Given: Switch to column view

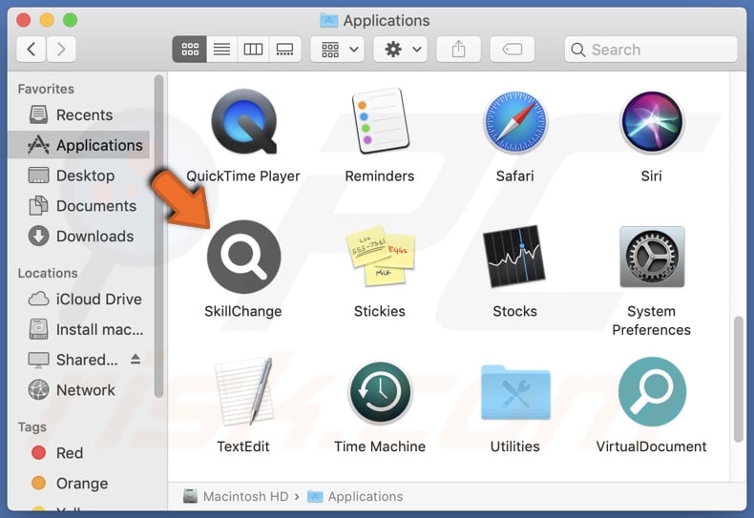Looking at the screenshot, I should click(x=253, y=49).
